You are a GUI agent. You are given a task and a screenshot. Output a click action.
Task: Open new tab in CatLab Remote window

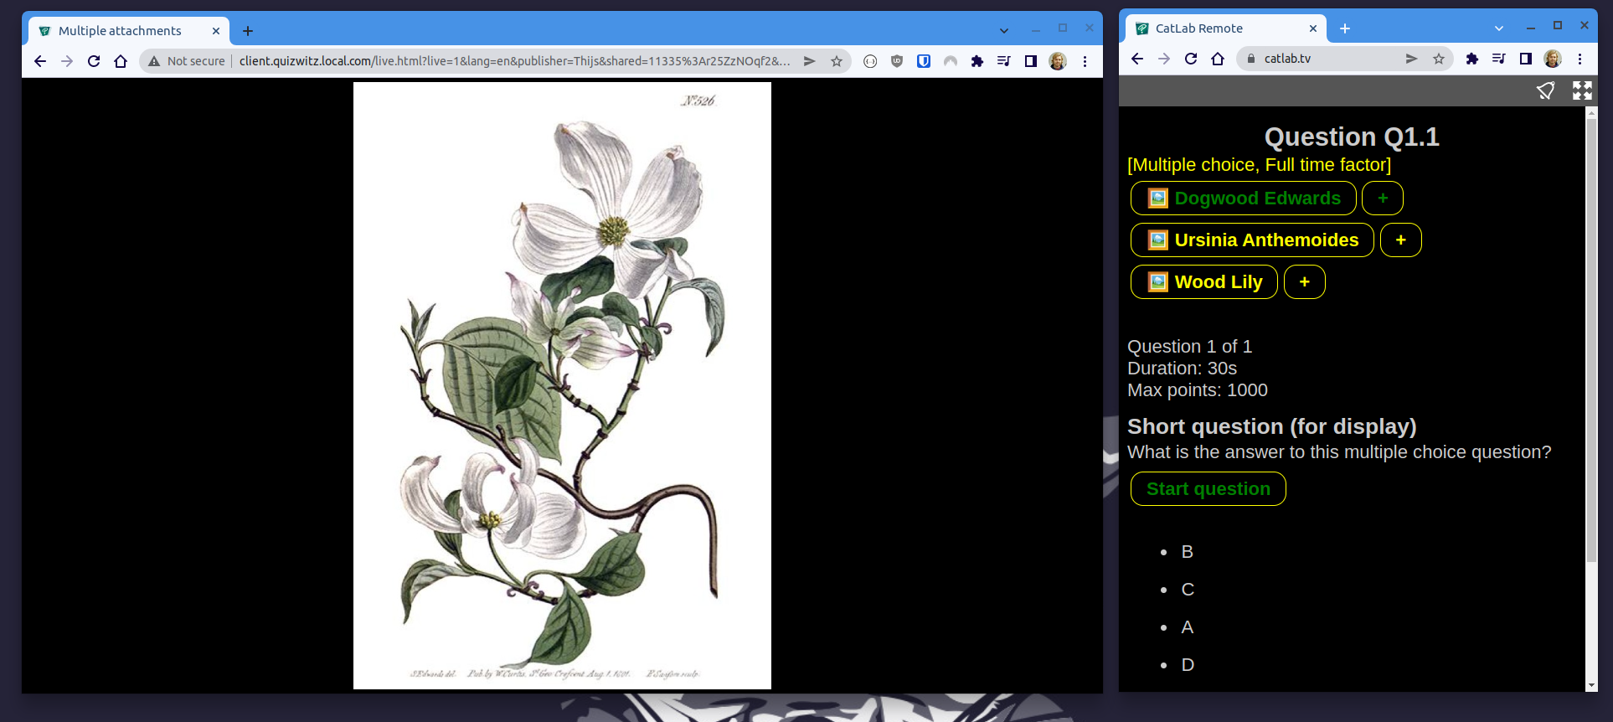click(1345, 28)
